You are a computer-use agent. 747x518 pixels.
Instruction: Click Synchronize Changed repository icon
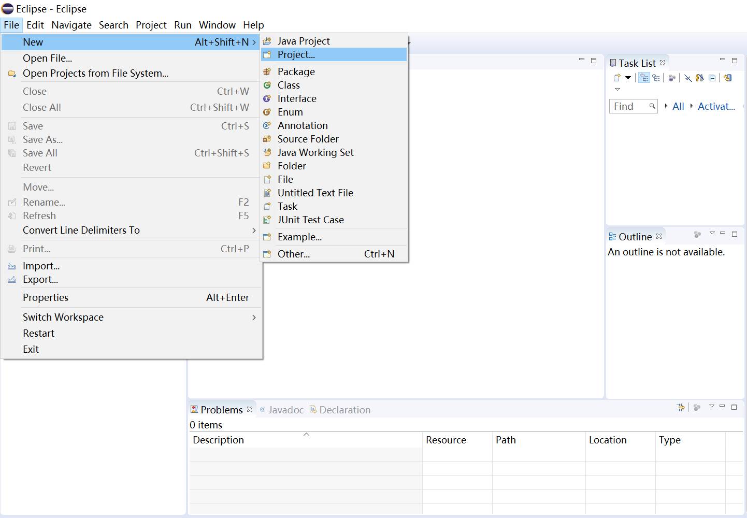tap(728, 78)
